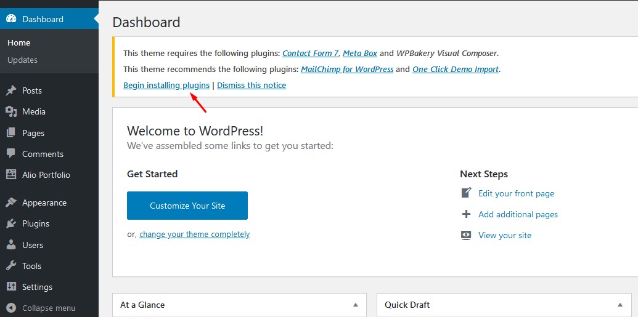Dismiss this notice link
Screen dimensions: 638x317
(x=252, y=85)
